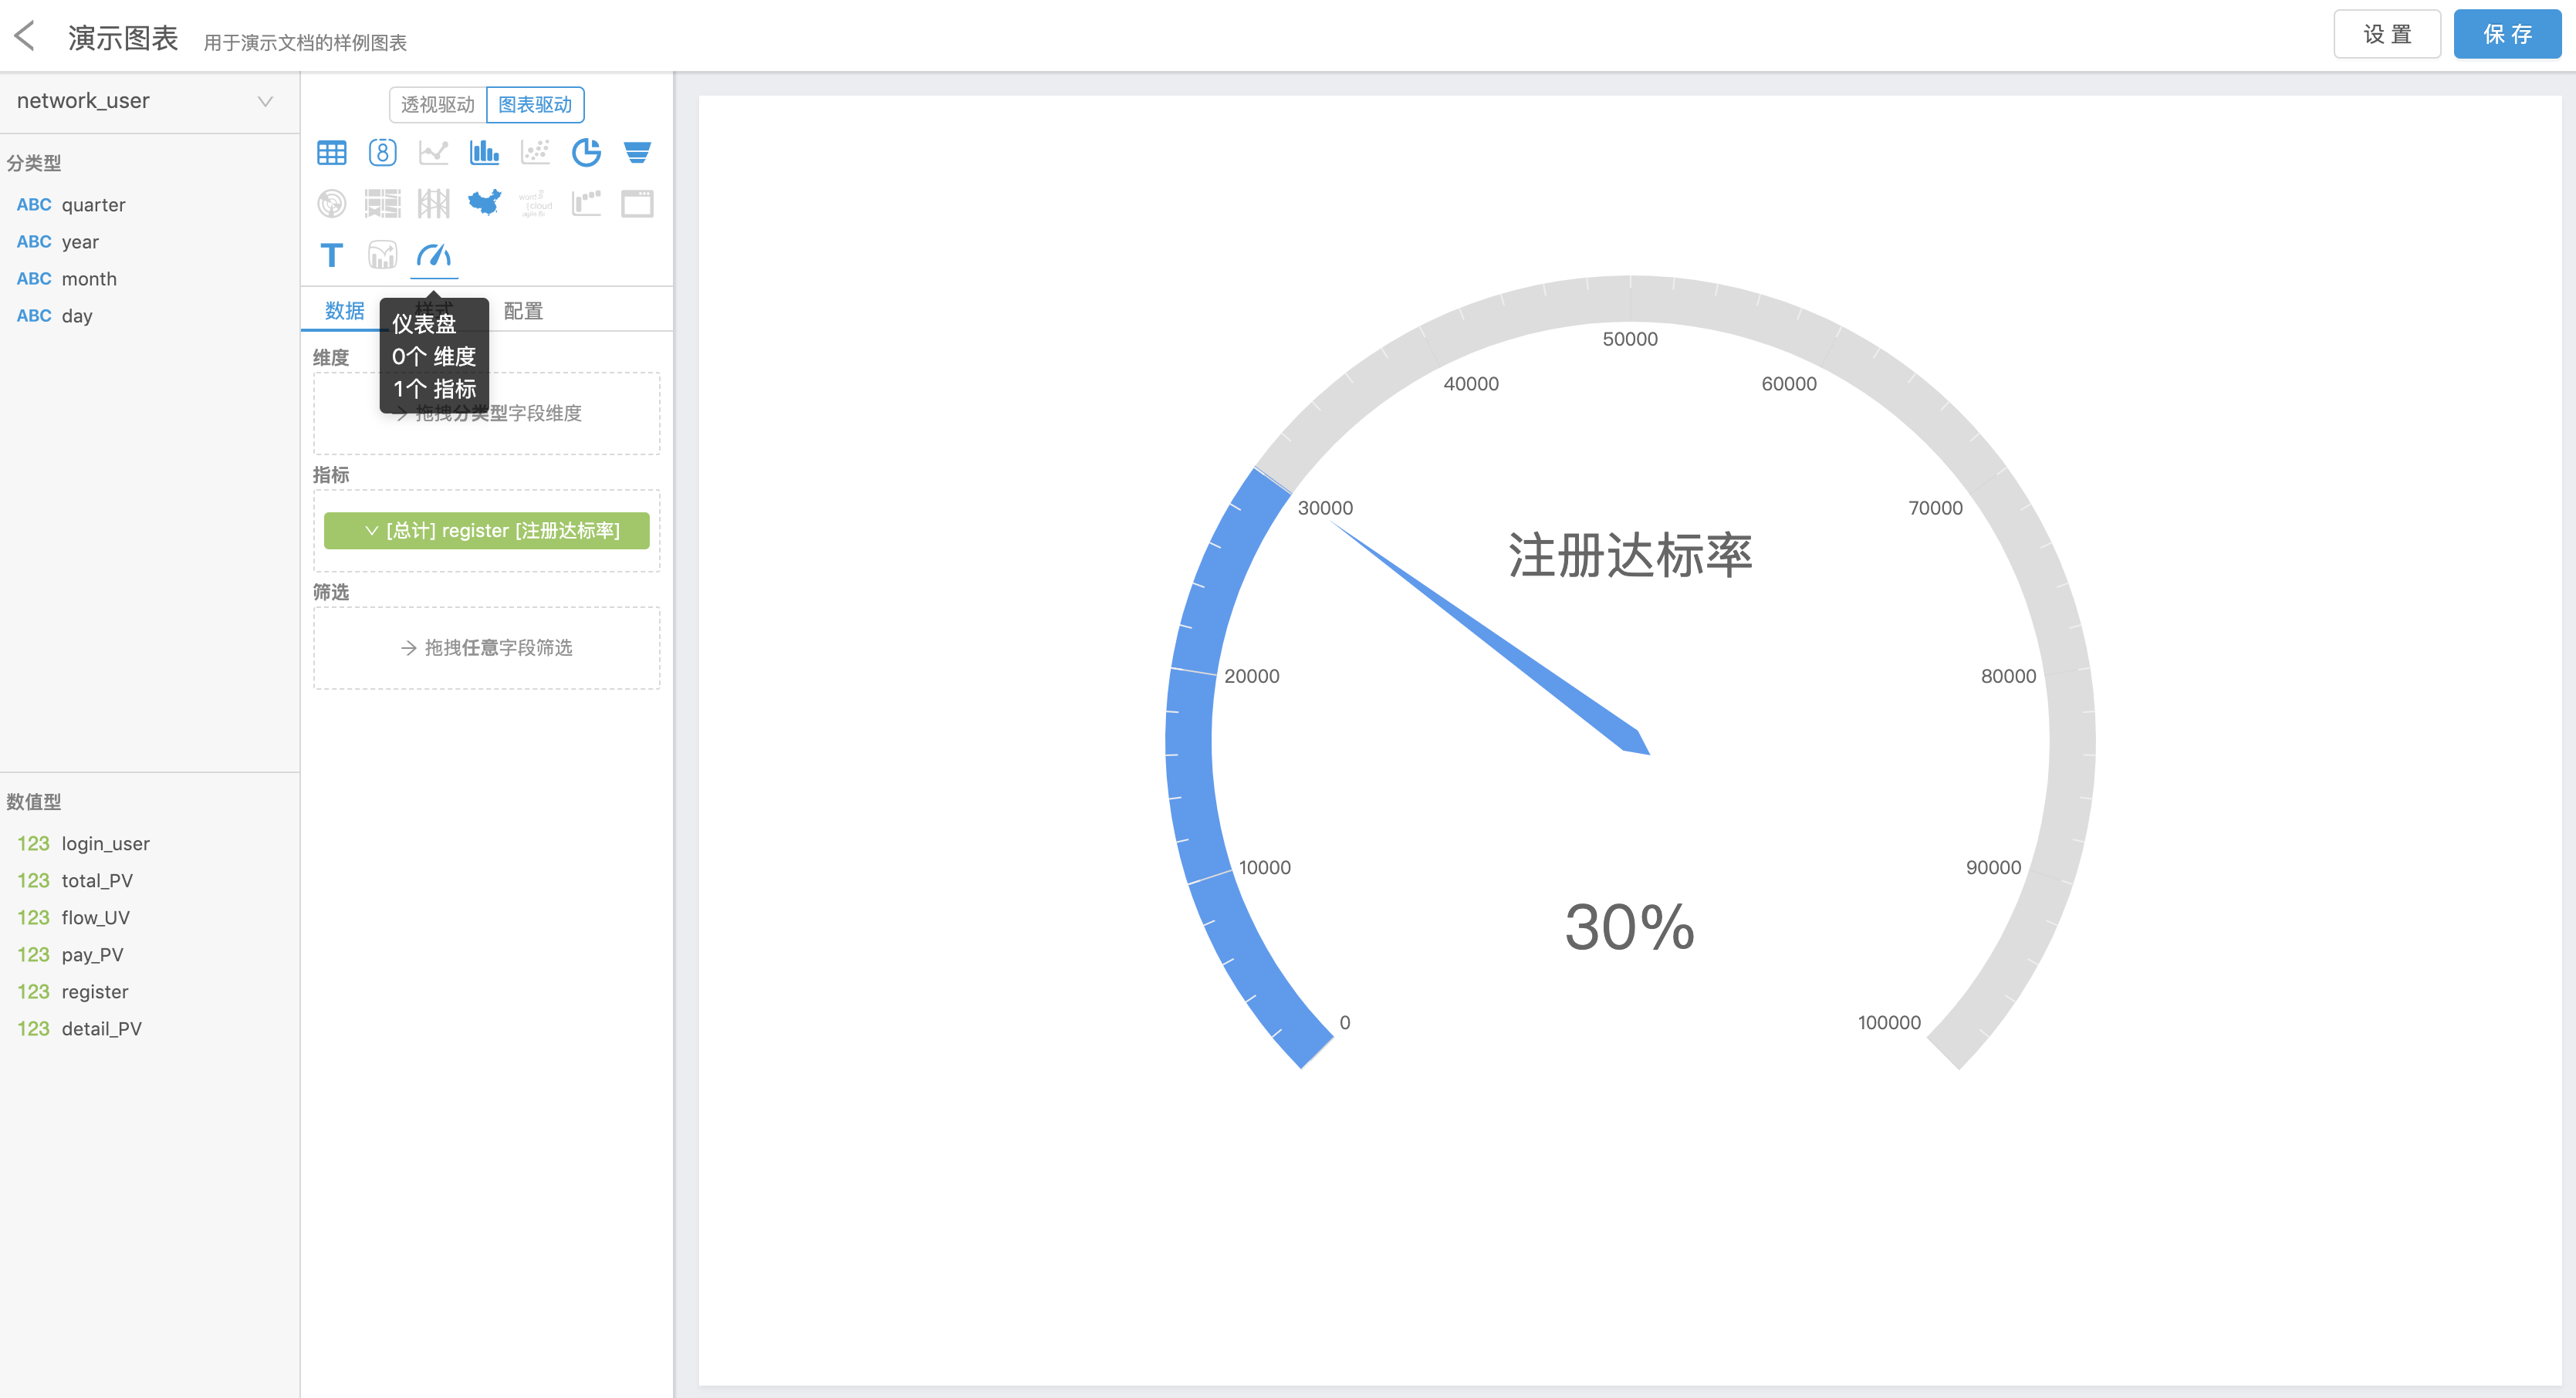Click the 设置 button
This screenshot has height=1398, width=2576.
point(2386,35)
